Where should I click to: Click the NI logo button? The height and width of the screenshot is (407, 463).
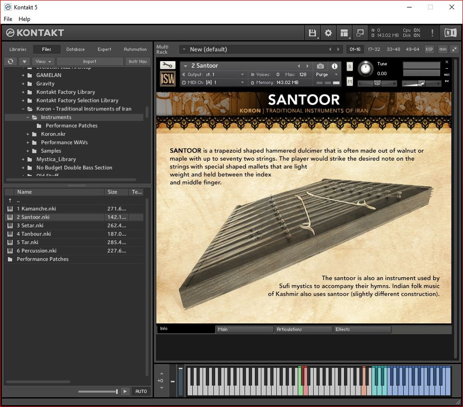tap(450, 33)
